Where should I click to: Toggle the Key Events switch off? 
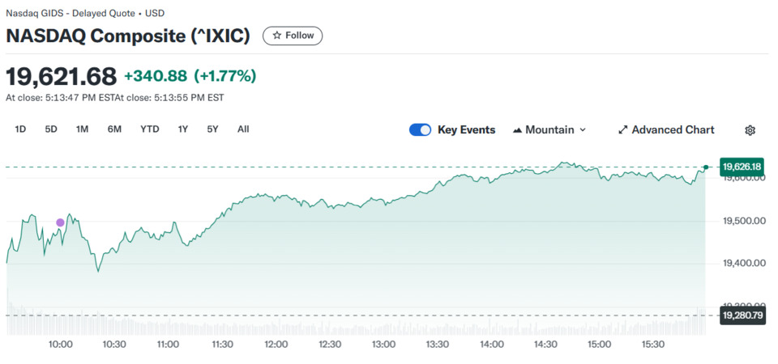tap(420, 129)
